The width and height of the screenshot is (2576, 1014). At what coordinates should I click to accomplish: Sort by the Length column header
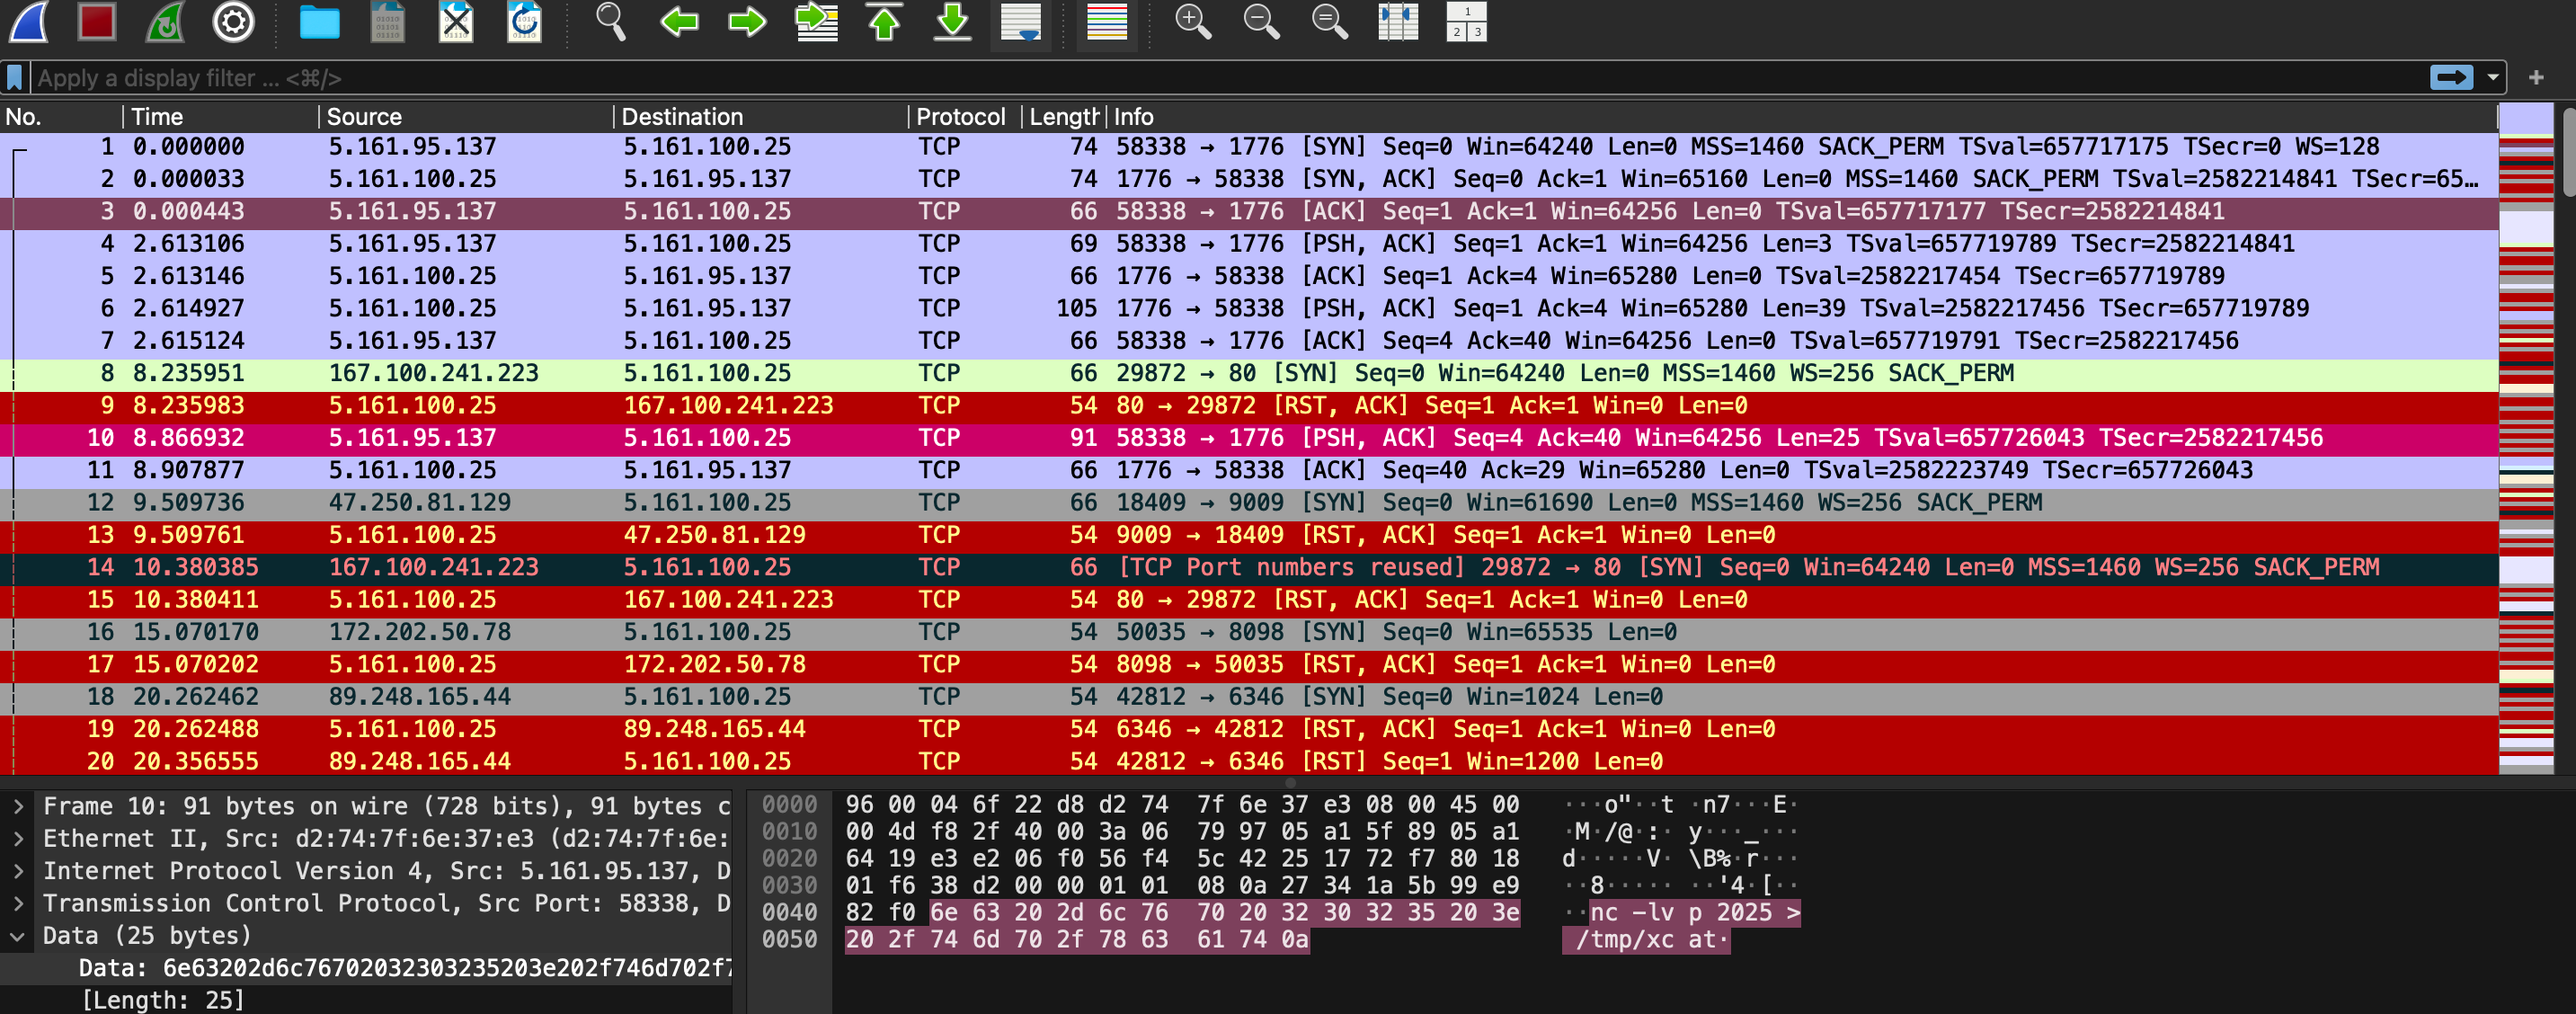pos(1063,117)
